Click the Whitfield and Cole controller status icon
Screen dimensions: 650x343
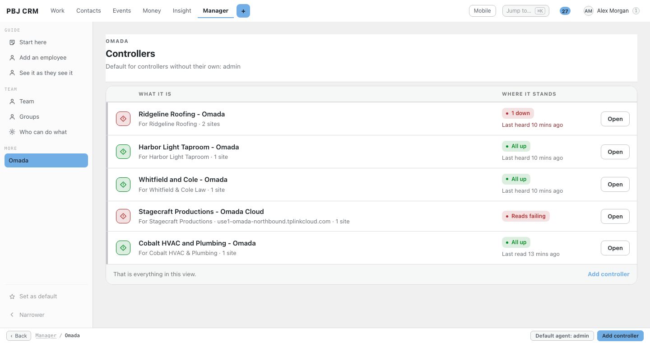[x=123, y=185]
